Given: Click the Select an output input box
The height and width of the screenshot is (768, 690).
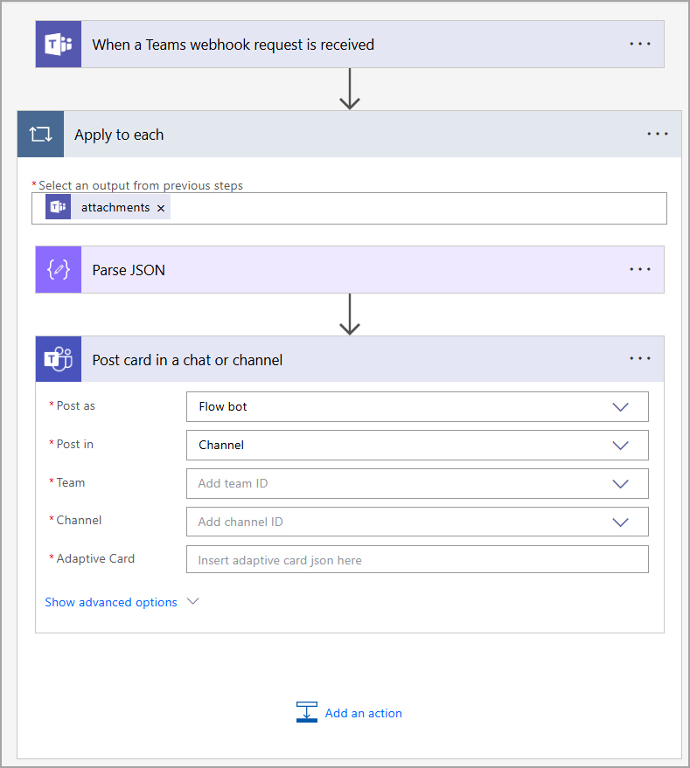Looking at the screenshot, I should [349, 209].
